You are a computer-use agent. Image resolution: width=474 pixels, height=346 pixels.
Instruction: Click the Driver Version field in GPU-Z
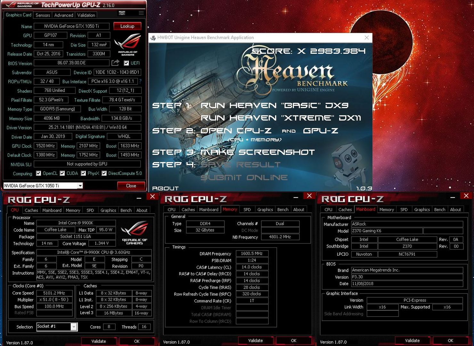[x=87, y=127]
